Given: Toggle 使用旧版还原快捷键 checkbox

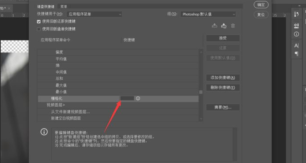Looking at the screenshot, I should click(x=39, y=22).
